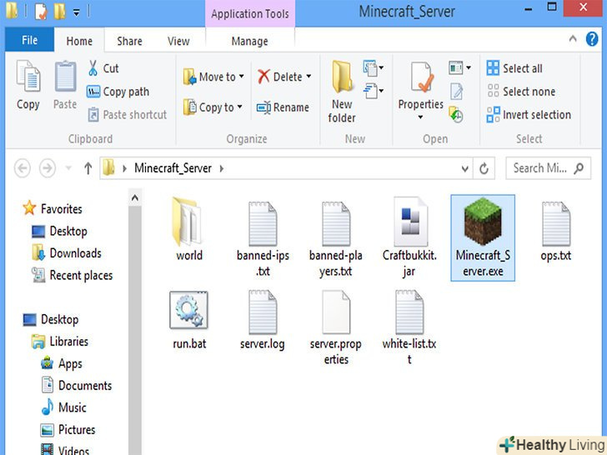Click the Open dropdown icon in Open group
Screen dimensions: 607x455
[459, 68]
